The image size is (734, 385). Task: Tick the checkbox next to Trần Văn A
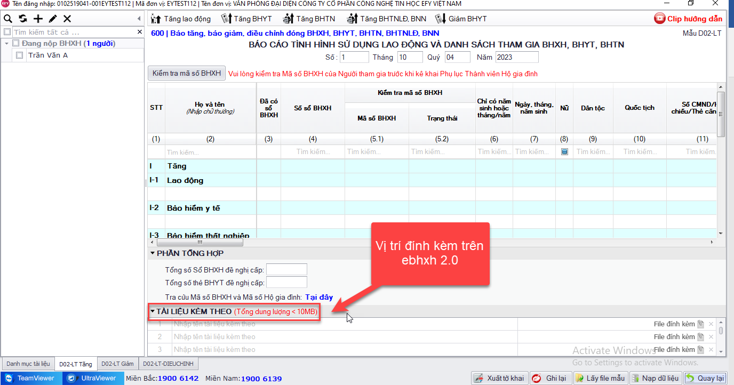coord(20,55)
